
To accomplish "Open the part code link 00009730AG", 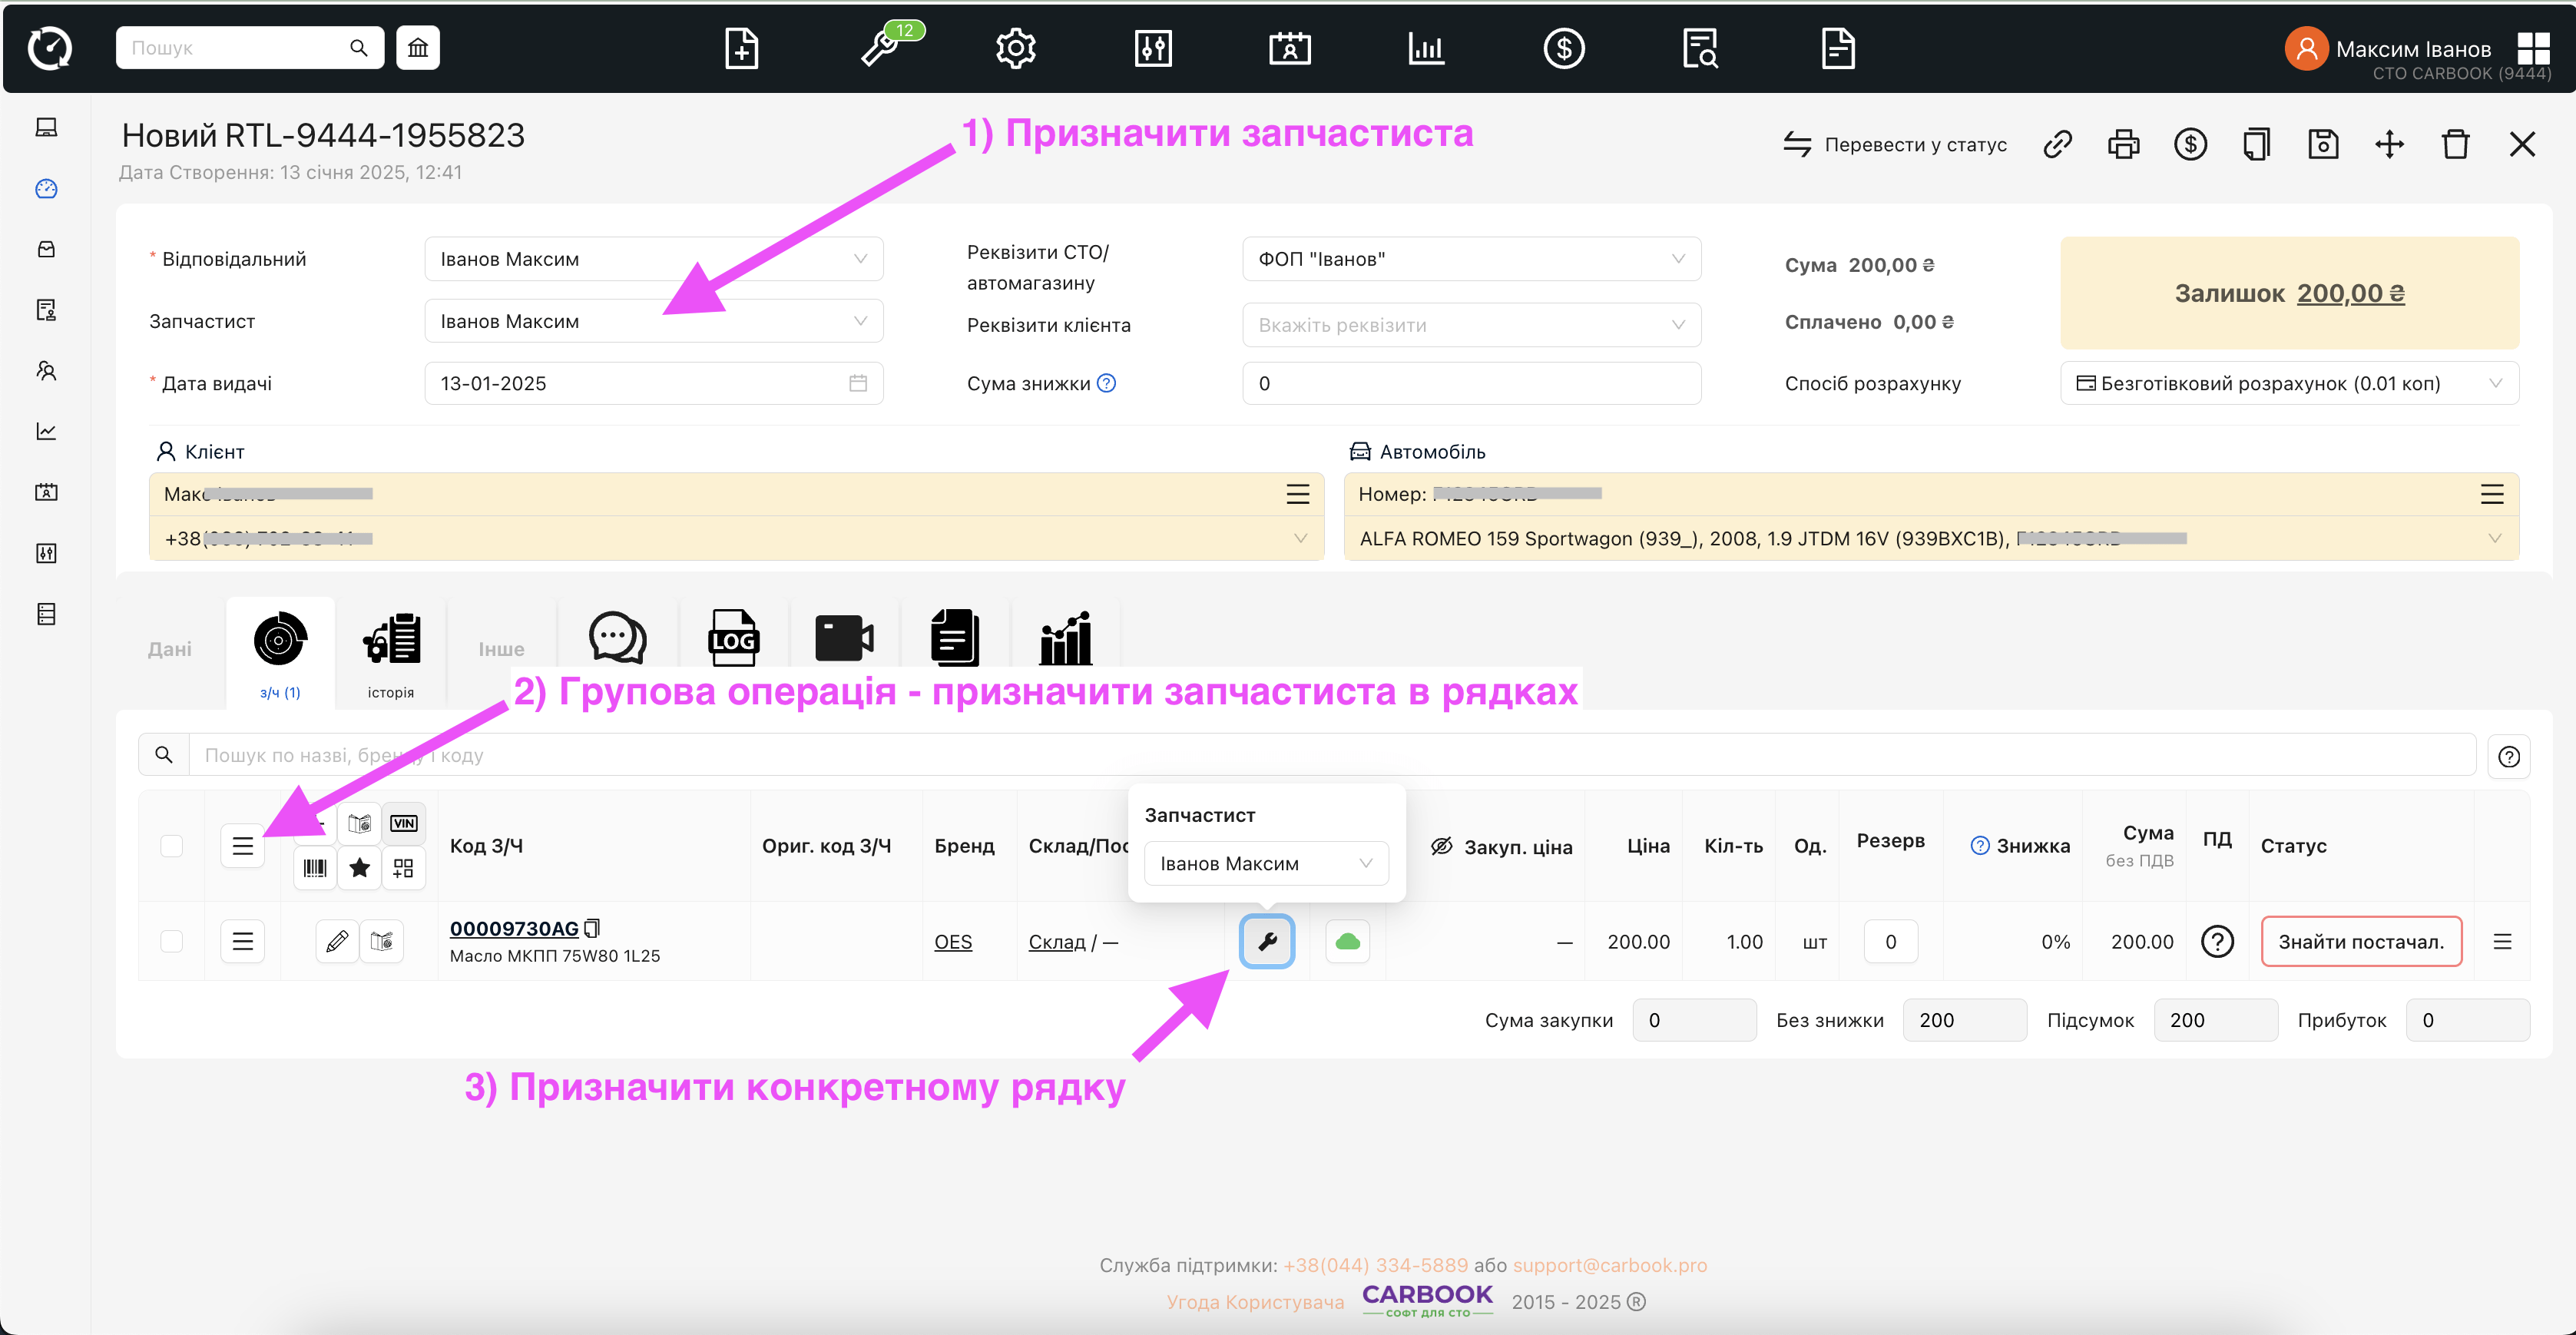I will point(514,928).
